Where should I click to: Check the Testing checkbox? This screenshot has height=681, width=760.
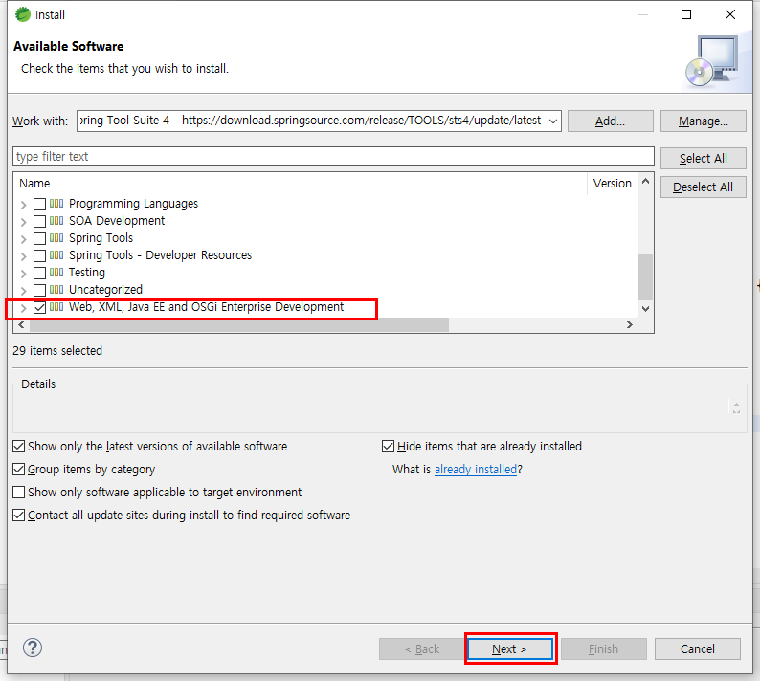[40, 273]
